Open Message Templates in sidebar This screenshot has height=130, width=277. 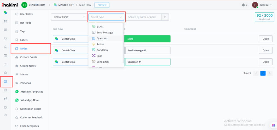click(x=32, y=92)
